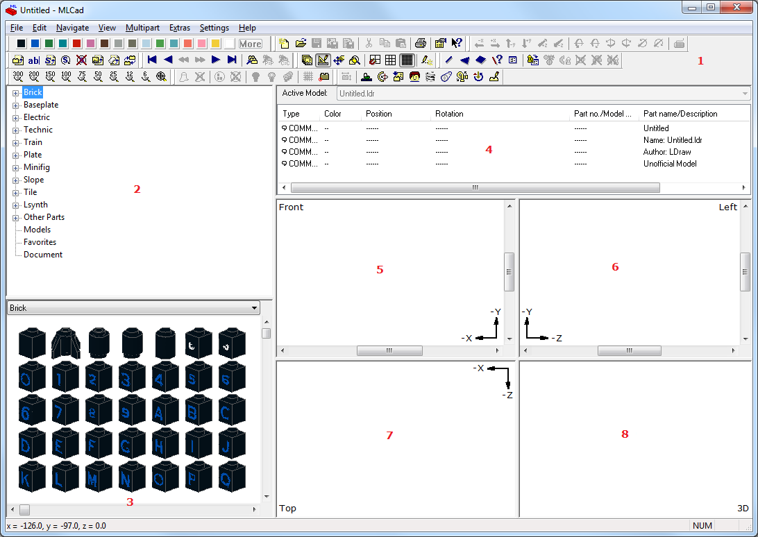Select the brick thumbnail with letter K
Screen dimensions: 758x537
[32, 477]
